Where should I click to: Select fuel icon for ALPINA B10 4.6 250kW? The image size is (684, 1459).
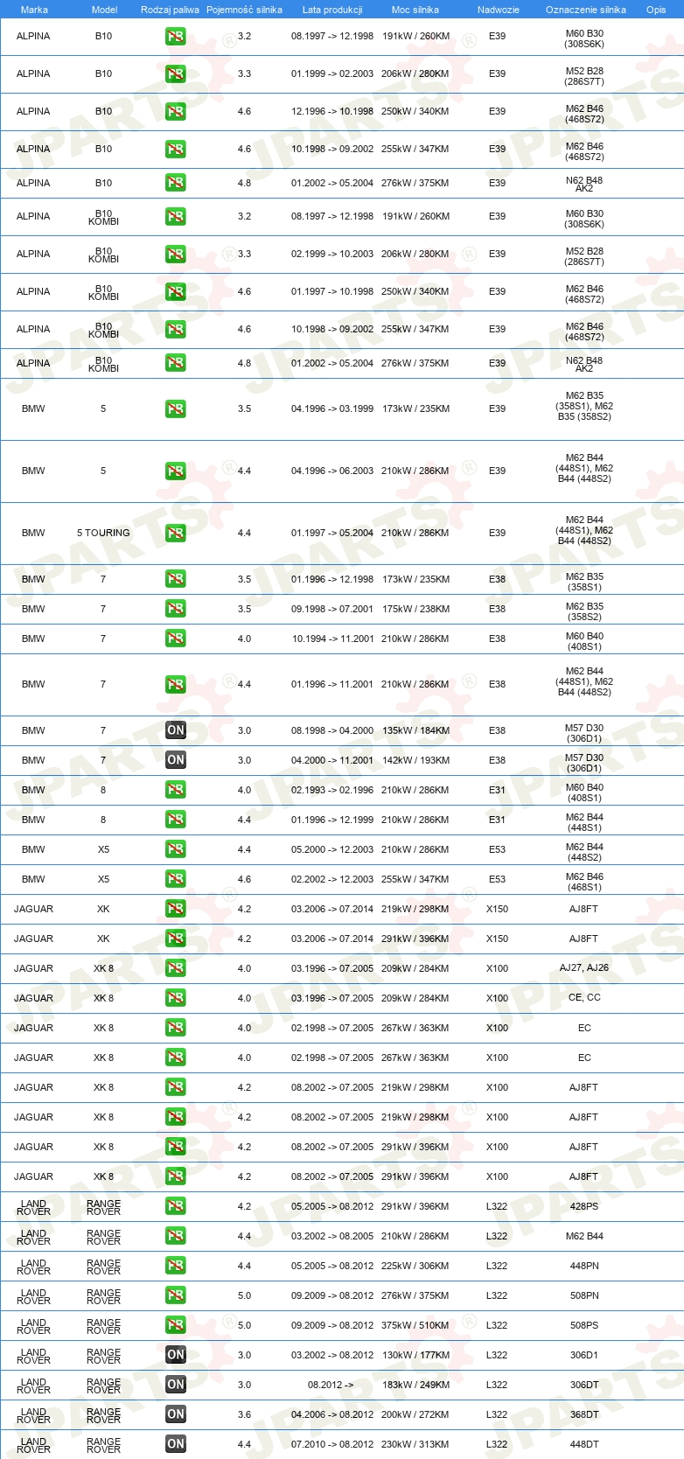tap(176, 112)
